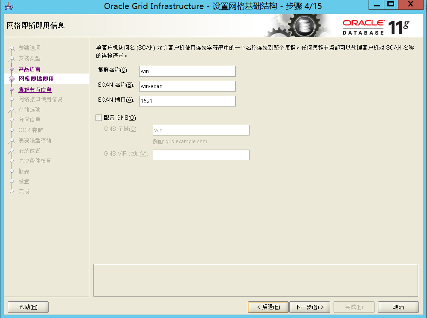427x318 pixels.
Task: Select the current 网格即插即用 step
Action: coord(36,79)
